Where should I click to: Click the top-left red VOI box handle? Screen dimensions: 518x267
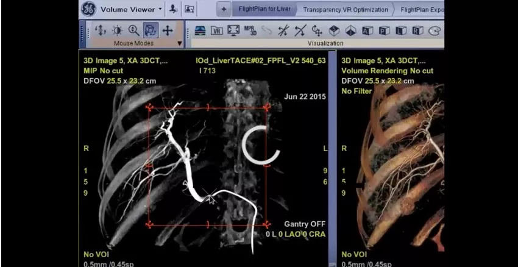[x=149, y=107]
